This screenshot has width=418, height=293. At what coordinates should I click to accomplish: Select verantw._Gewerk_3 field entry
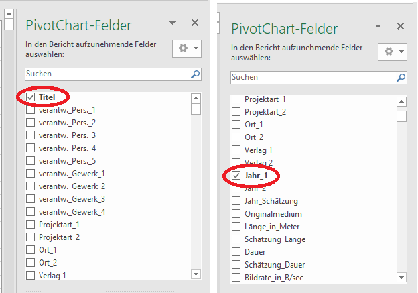[72, 199]
